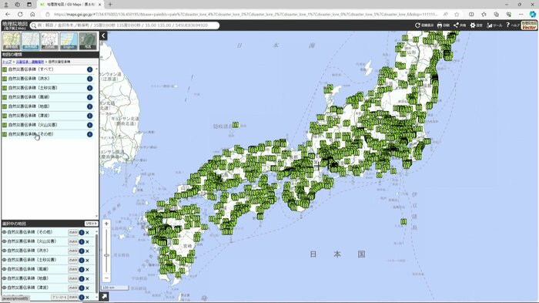Collapse the left map type panel
The width and height of the screenshot is (539, 303).
103,35
